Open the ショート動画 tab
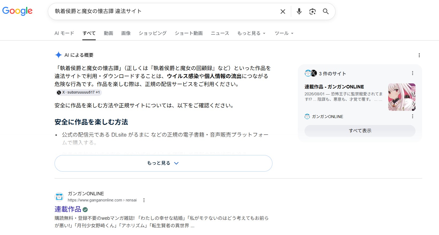The height and width of the screenshot is (235, 439). pos(189,33)
